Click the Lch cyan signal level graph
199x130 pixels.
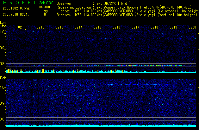101,71
